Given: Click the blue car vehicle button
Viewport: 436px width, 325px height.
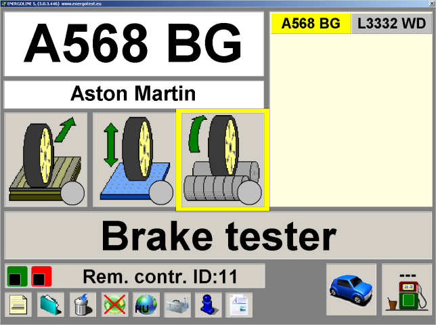Looking at the screenshot, I should (351, 289).
